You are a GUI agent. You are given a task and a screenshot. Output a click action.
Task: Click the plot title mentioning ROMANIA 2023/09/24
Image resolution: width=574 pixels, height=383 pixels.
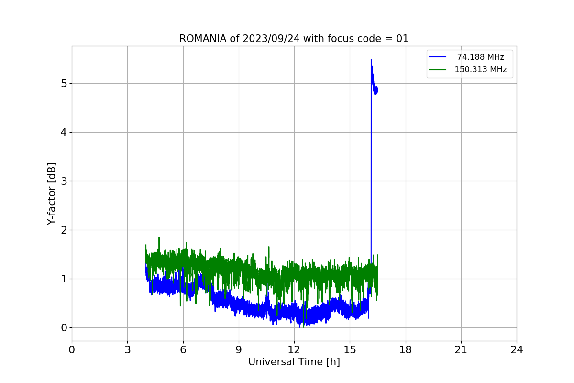294,39
